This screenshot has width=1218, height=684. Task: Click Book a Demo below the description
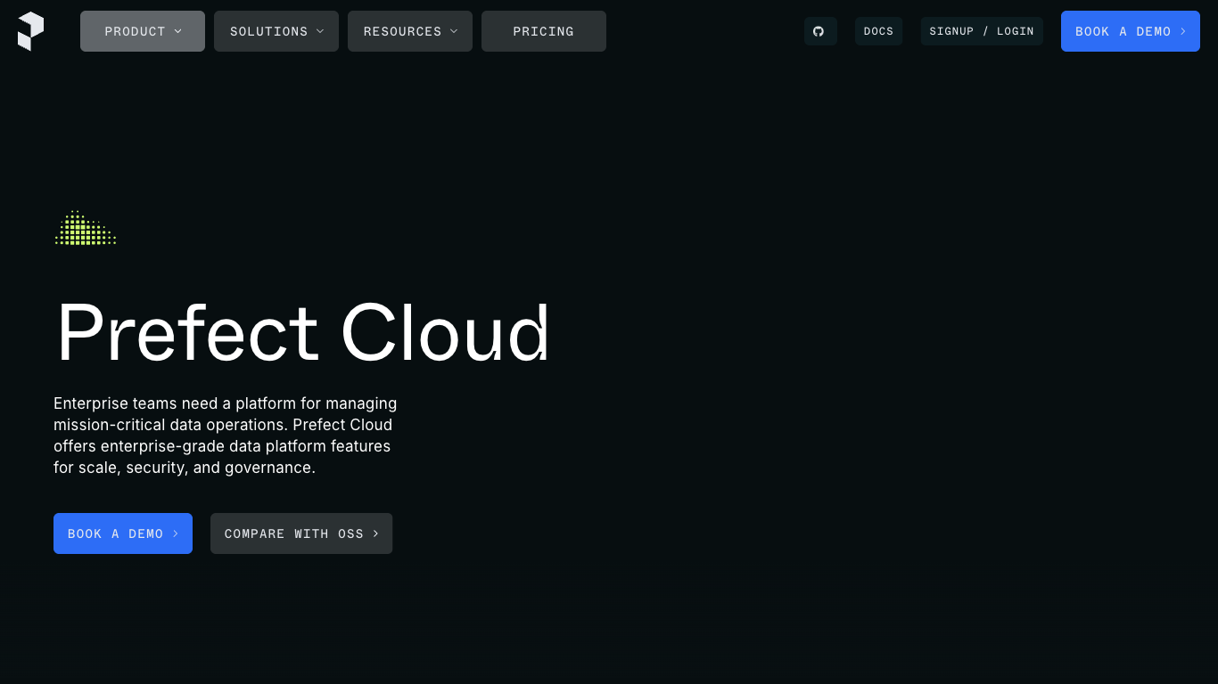(123, 533)
